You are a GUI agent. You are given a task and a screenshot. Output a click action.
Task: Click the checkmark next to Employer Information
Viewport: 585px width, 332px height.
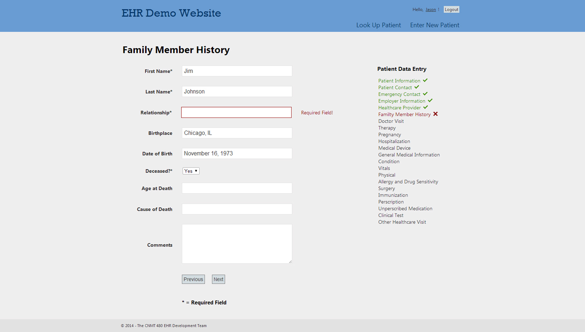pyautogui.click(x=430, y=101)
